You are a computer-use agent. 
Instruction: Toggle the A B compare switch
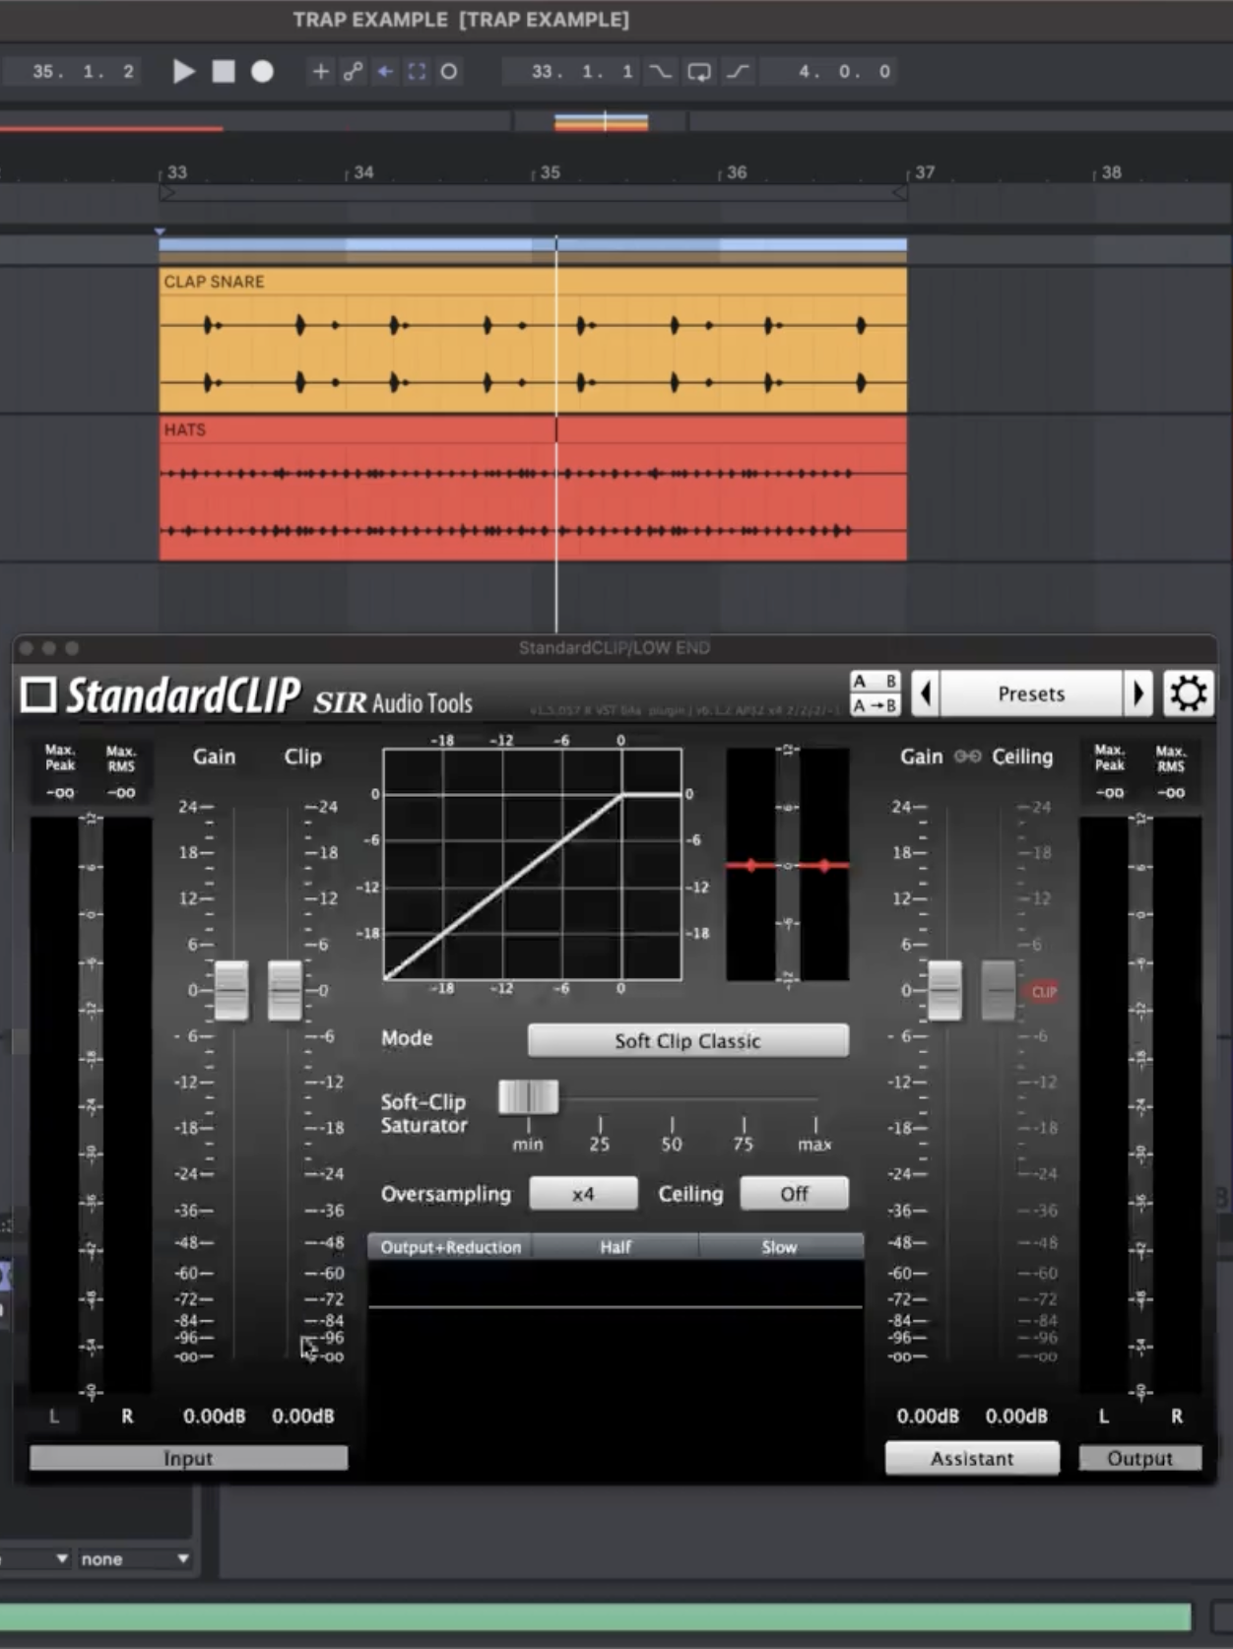click(875, 682)
